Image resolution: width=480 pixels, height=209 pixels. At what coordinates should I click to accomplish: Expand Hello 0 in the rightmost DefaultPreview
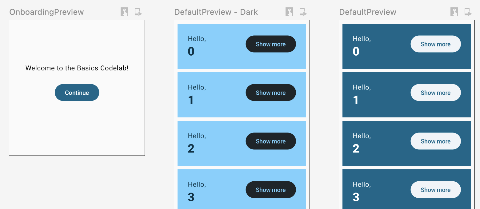(x=436, y=44)
